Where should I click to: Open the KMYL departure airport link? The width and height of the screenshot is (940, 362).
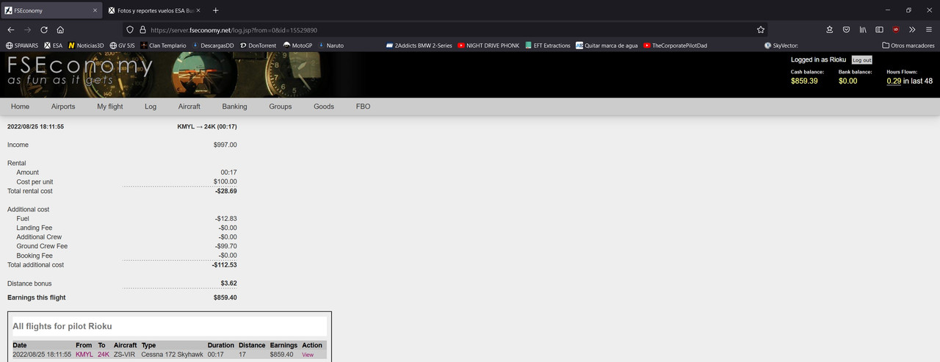tap(84, 355)
